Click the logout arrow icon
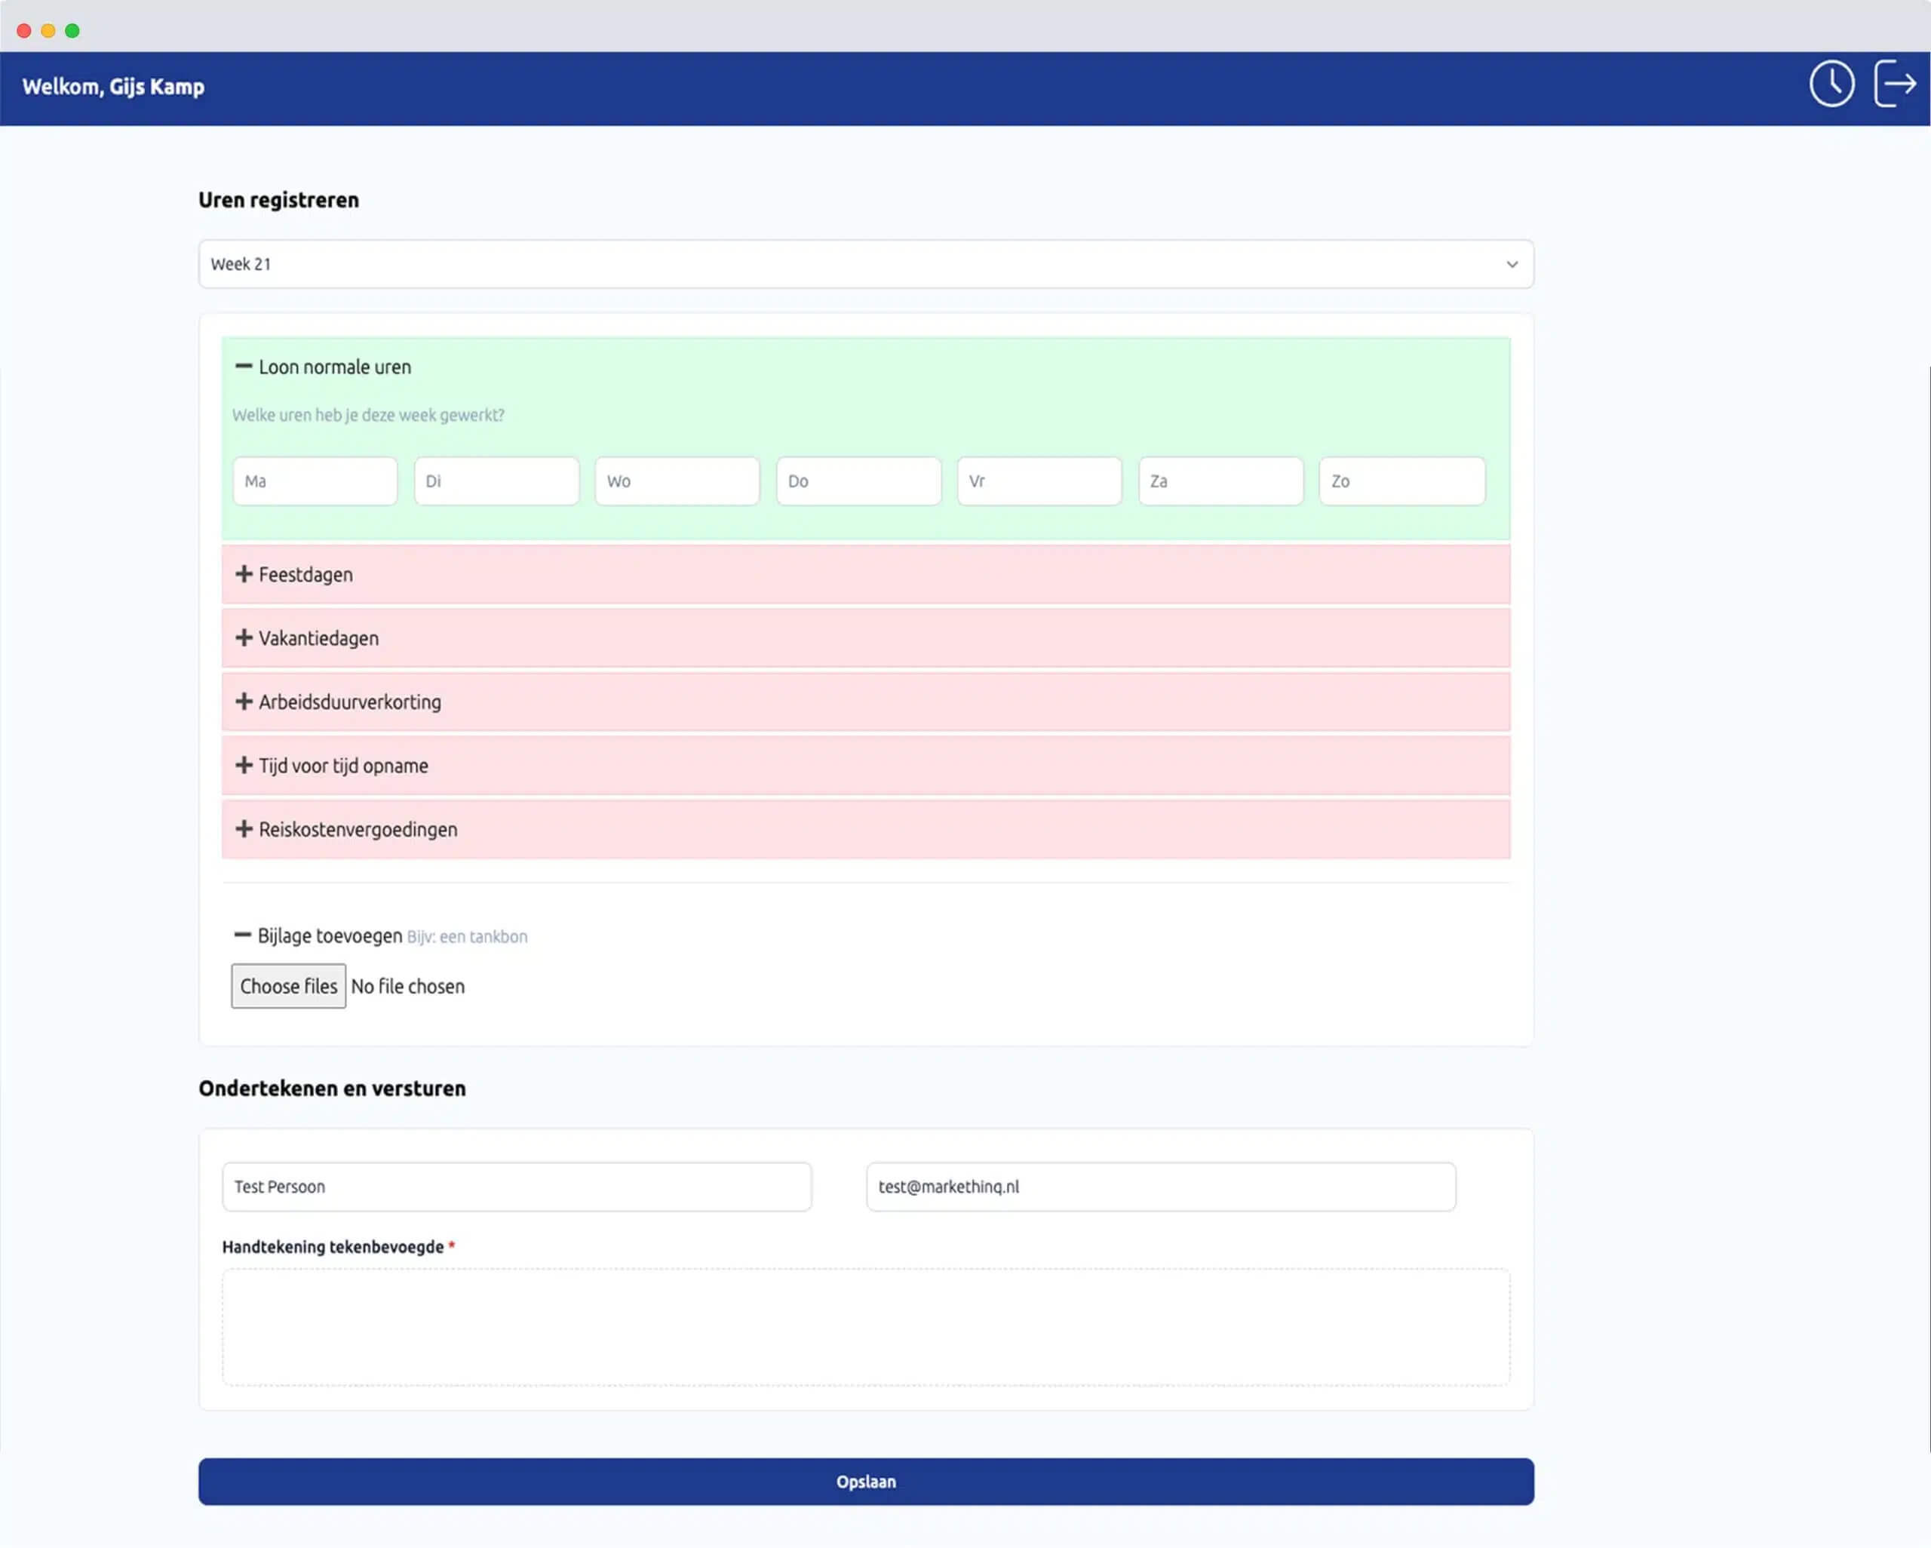1931x1548 pixels. click(1894, 84)
